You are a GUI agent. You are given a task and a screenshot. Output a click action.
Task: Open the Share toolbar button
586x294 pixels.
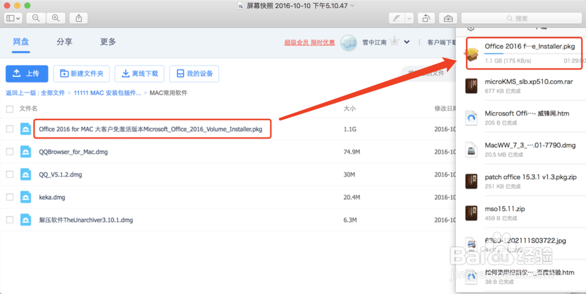[79, 18]
